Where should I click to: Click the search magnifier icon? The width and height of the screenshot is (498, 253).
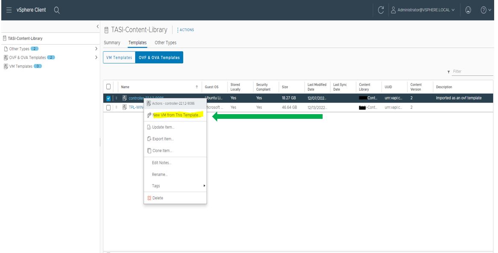(x=57, y=10)
